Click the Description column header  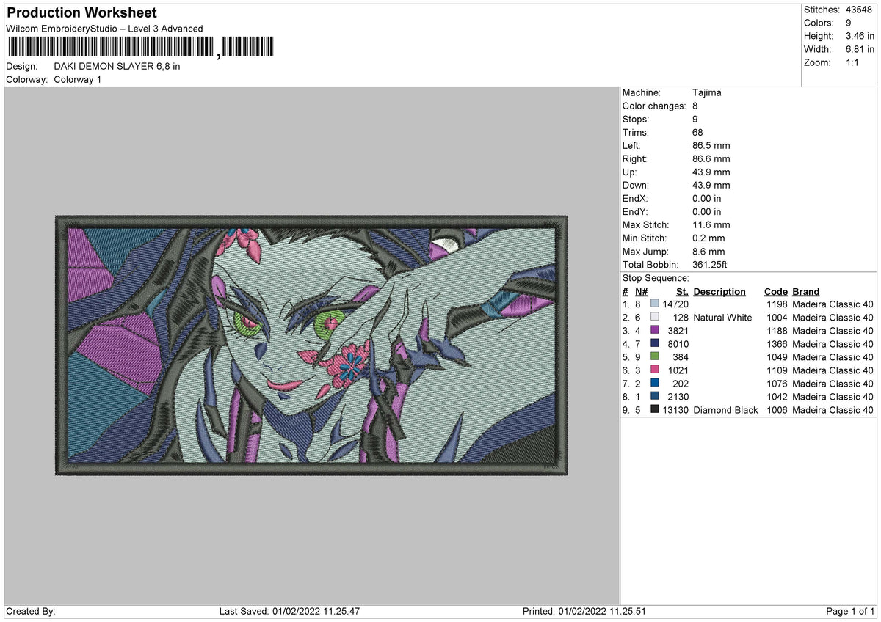(x=719, y=291)
